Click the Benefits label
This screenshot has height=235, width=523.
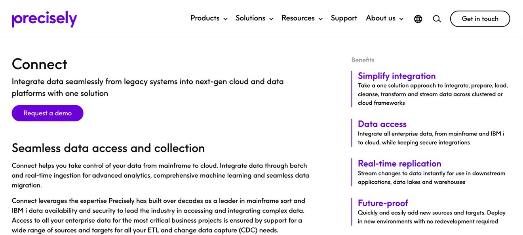coord(363,60)
